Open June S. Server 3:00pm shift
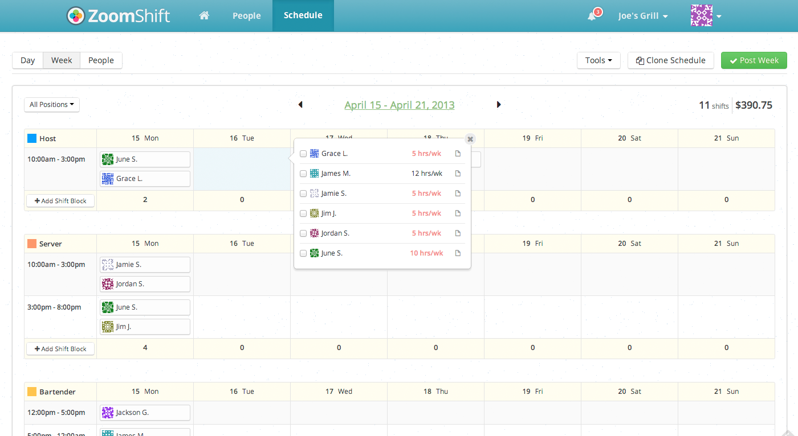Image resolution: width=798 pixels, height=436 pixels. tap(145, 307)
